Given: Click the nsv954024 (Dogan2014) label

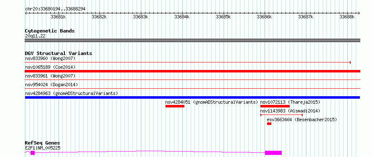Looking at the screenshot, I should click(51, 85).
